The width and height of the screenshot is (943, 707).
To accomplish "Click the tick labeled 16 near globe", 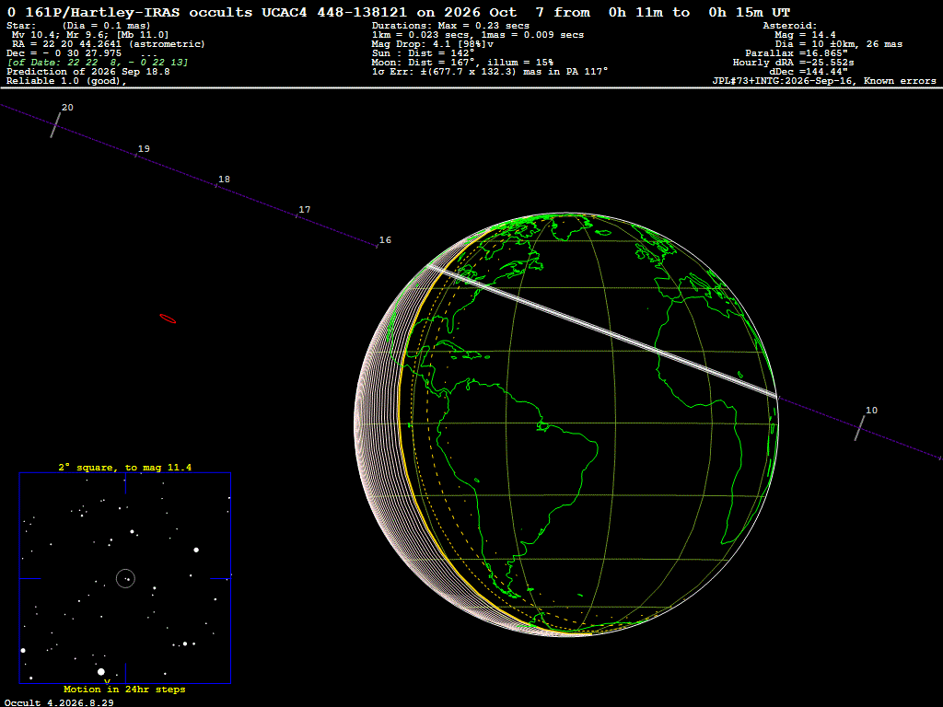I will tap(377, 246).
